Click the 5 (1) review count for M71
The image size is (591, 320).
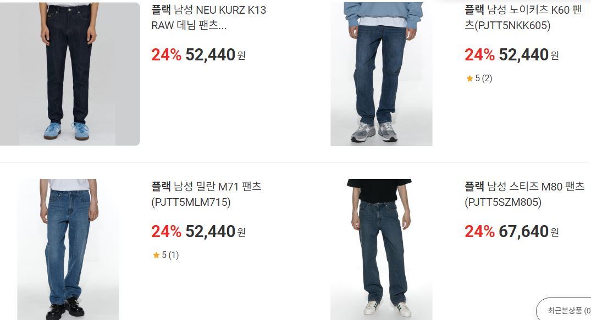170,255
